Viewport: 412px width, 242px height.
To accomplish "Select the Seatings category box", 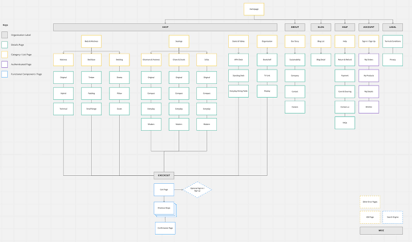I will point(179,42).
